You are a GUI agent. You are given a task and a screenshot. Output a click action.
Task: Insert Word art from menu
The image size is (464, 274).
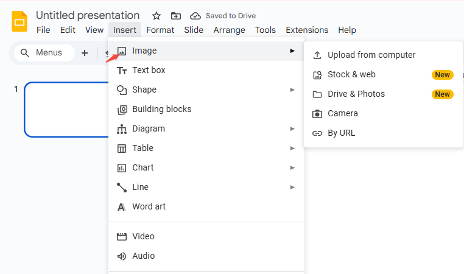point(149,206)
